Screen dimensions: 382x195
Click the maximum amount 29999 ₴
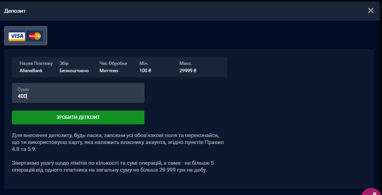pos(188,71)
